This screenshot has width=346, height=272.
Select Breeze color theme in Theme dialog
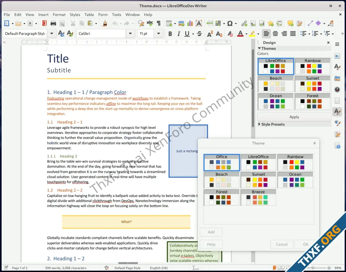(258, 197)
